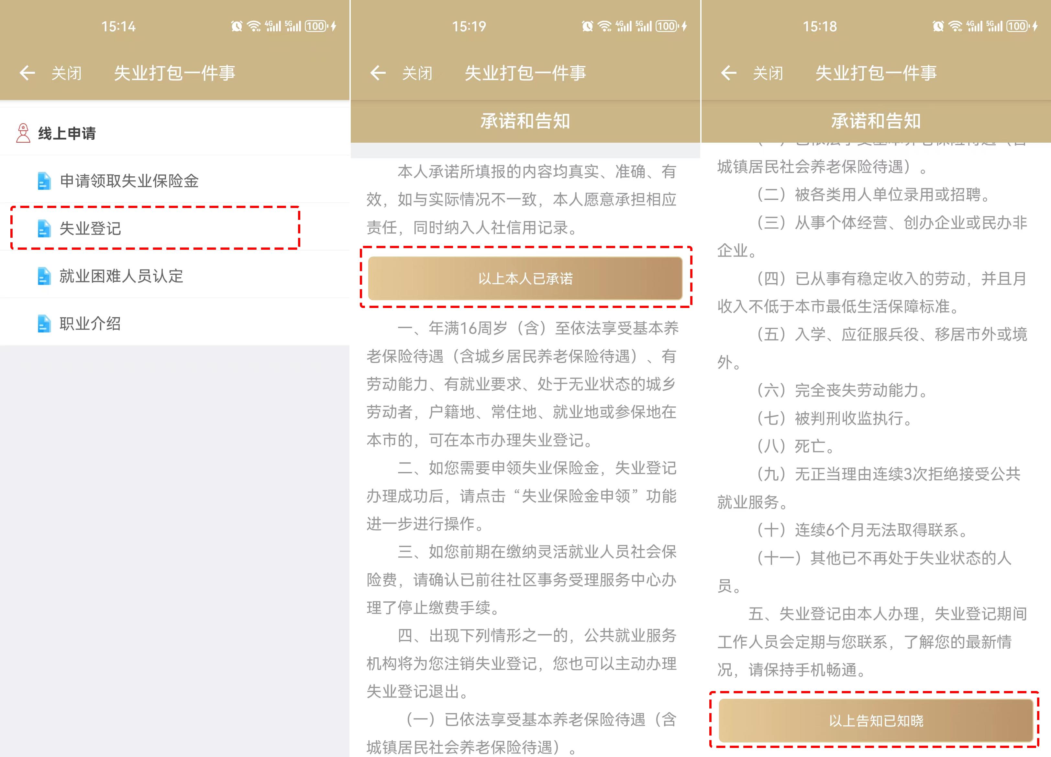Screen dimensions: 1051x757
Task: Tap back arrow in middle screen header
Action: coord(378,73)
